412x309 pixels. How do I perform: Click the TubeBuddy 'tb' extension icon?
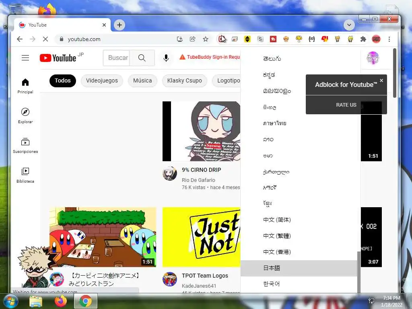tap(273, 39)
